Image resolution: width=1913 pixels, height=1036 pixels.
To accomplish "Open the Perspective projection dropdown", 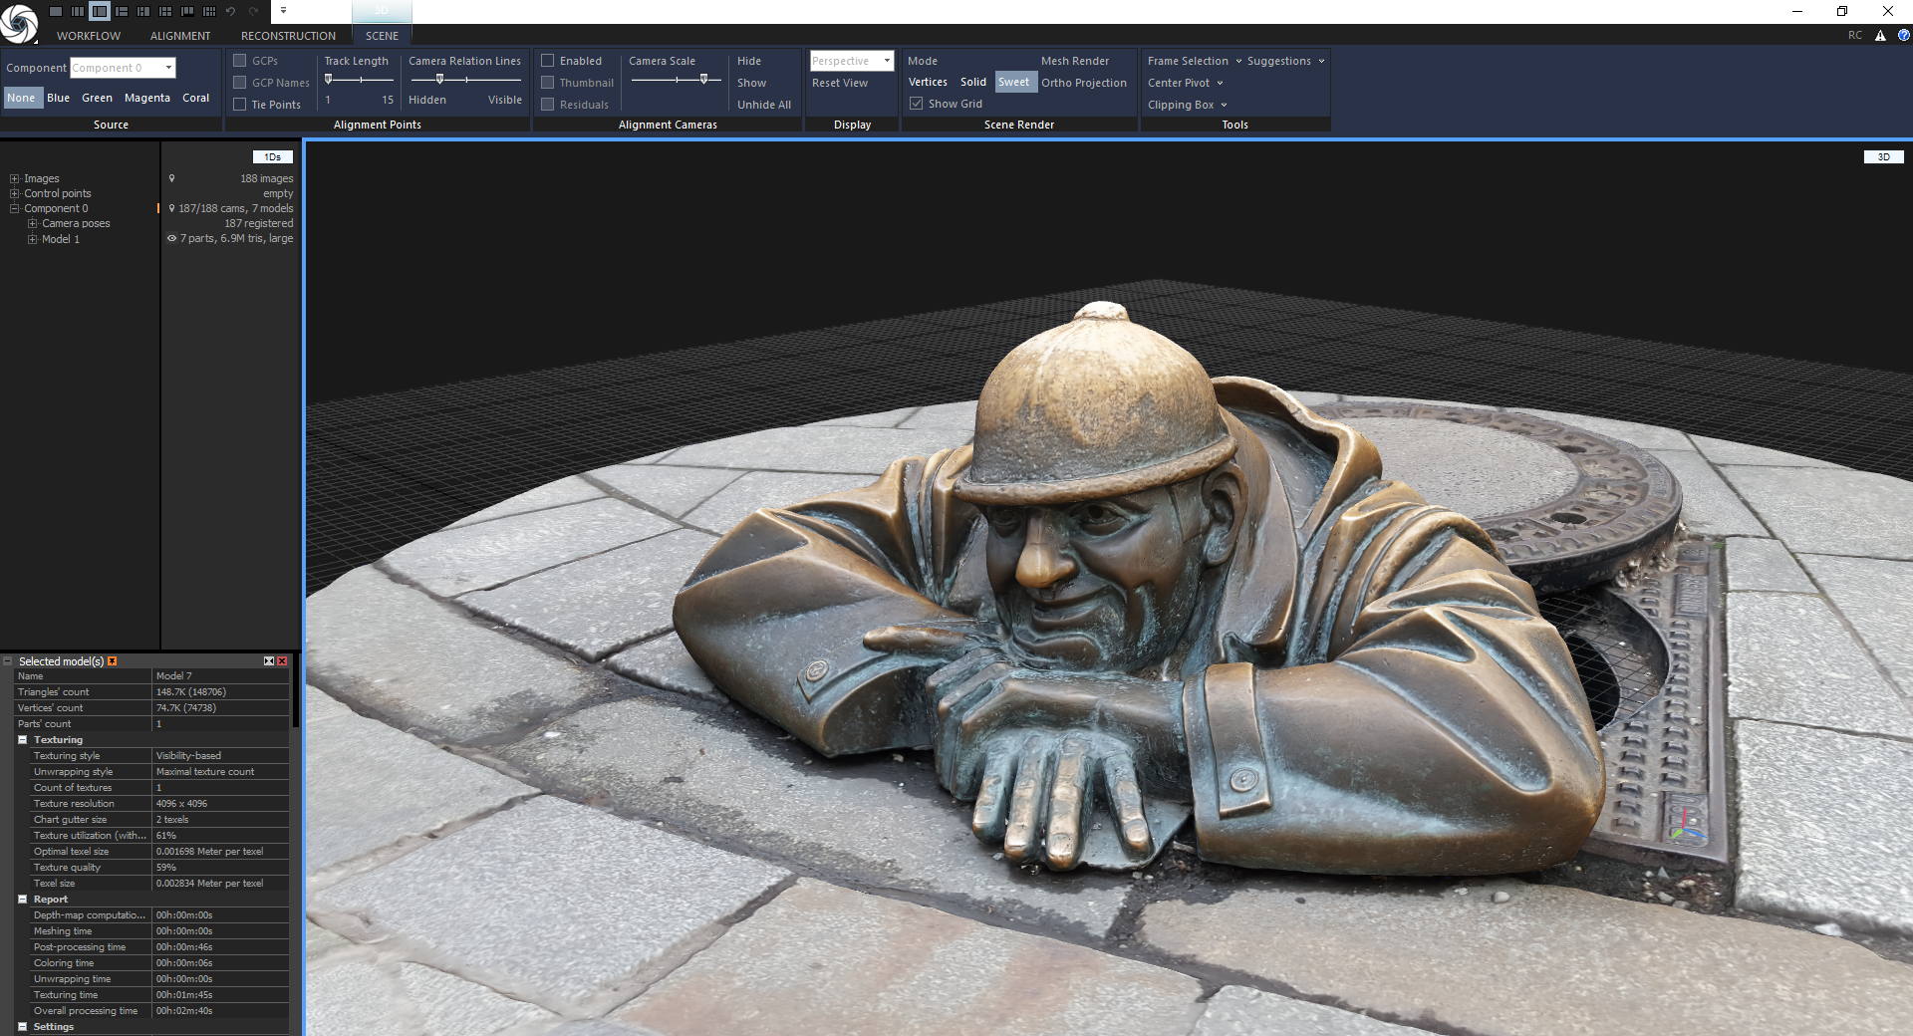I will 852,61.
